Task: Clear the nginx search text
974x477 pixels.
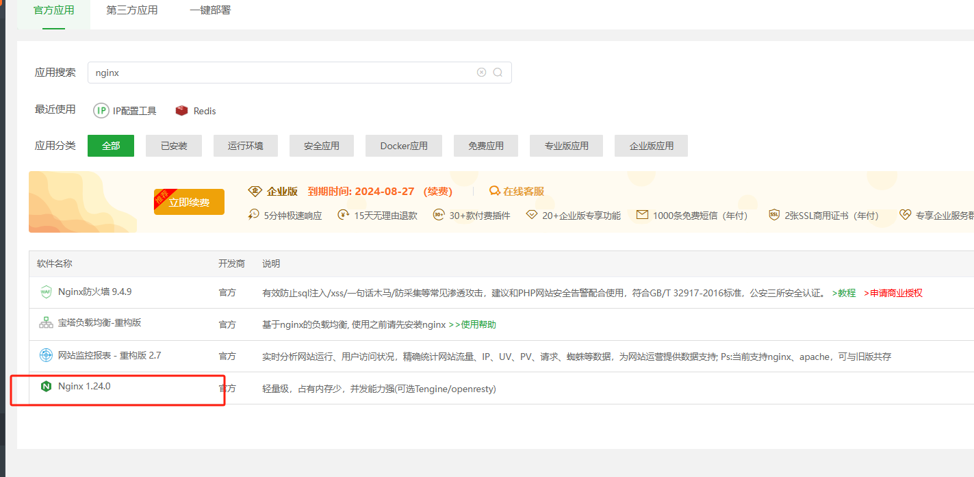Action: 481,73
